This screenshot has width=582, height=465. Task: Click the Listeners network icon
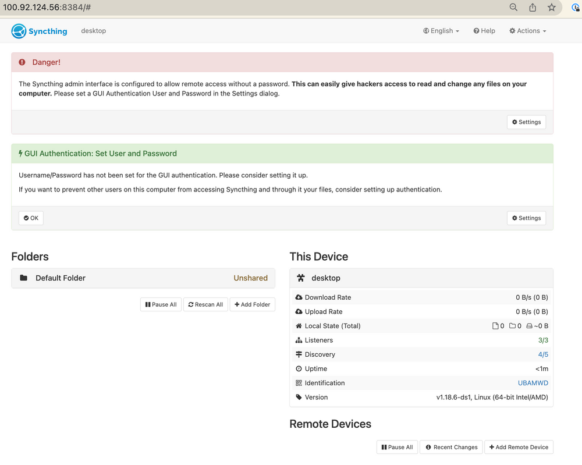click(x=299, y=340)
